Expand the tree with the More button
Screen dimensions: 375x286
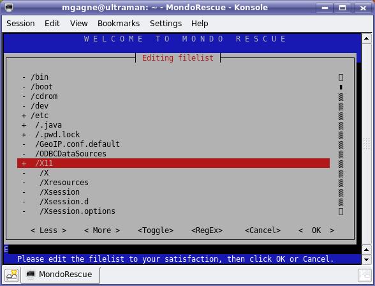tap(102, 230)
